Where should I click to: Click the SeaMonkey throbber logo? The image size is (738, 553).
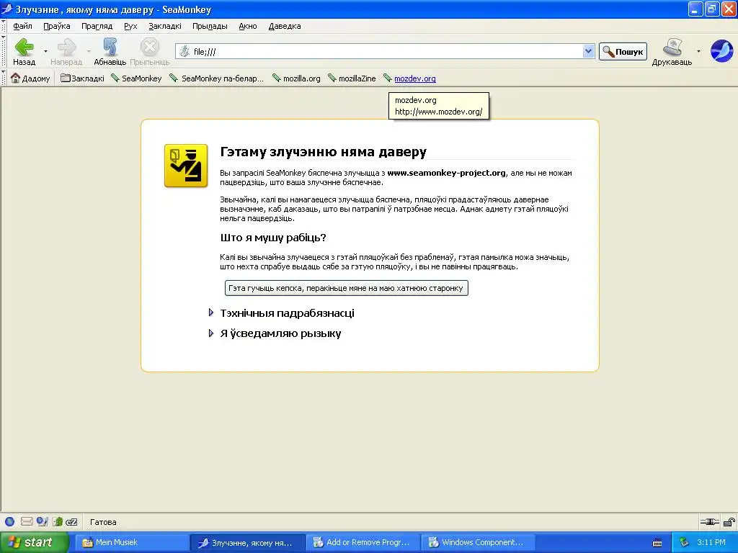pos(721,51)
